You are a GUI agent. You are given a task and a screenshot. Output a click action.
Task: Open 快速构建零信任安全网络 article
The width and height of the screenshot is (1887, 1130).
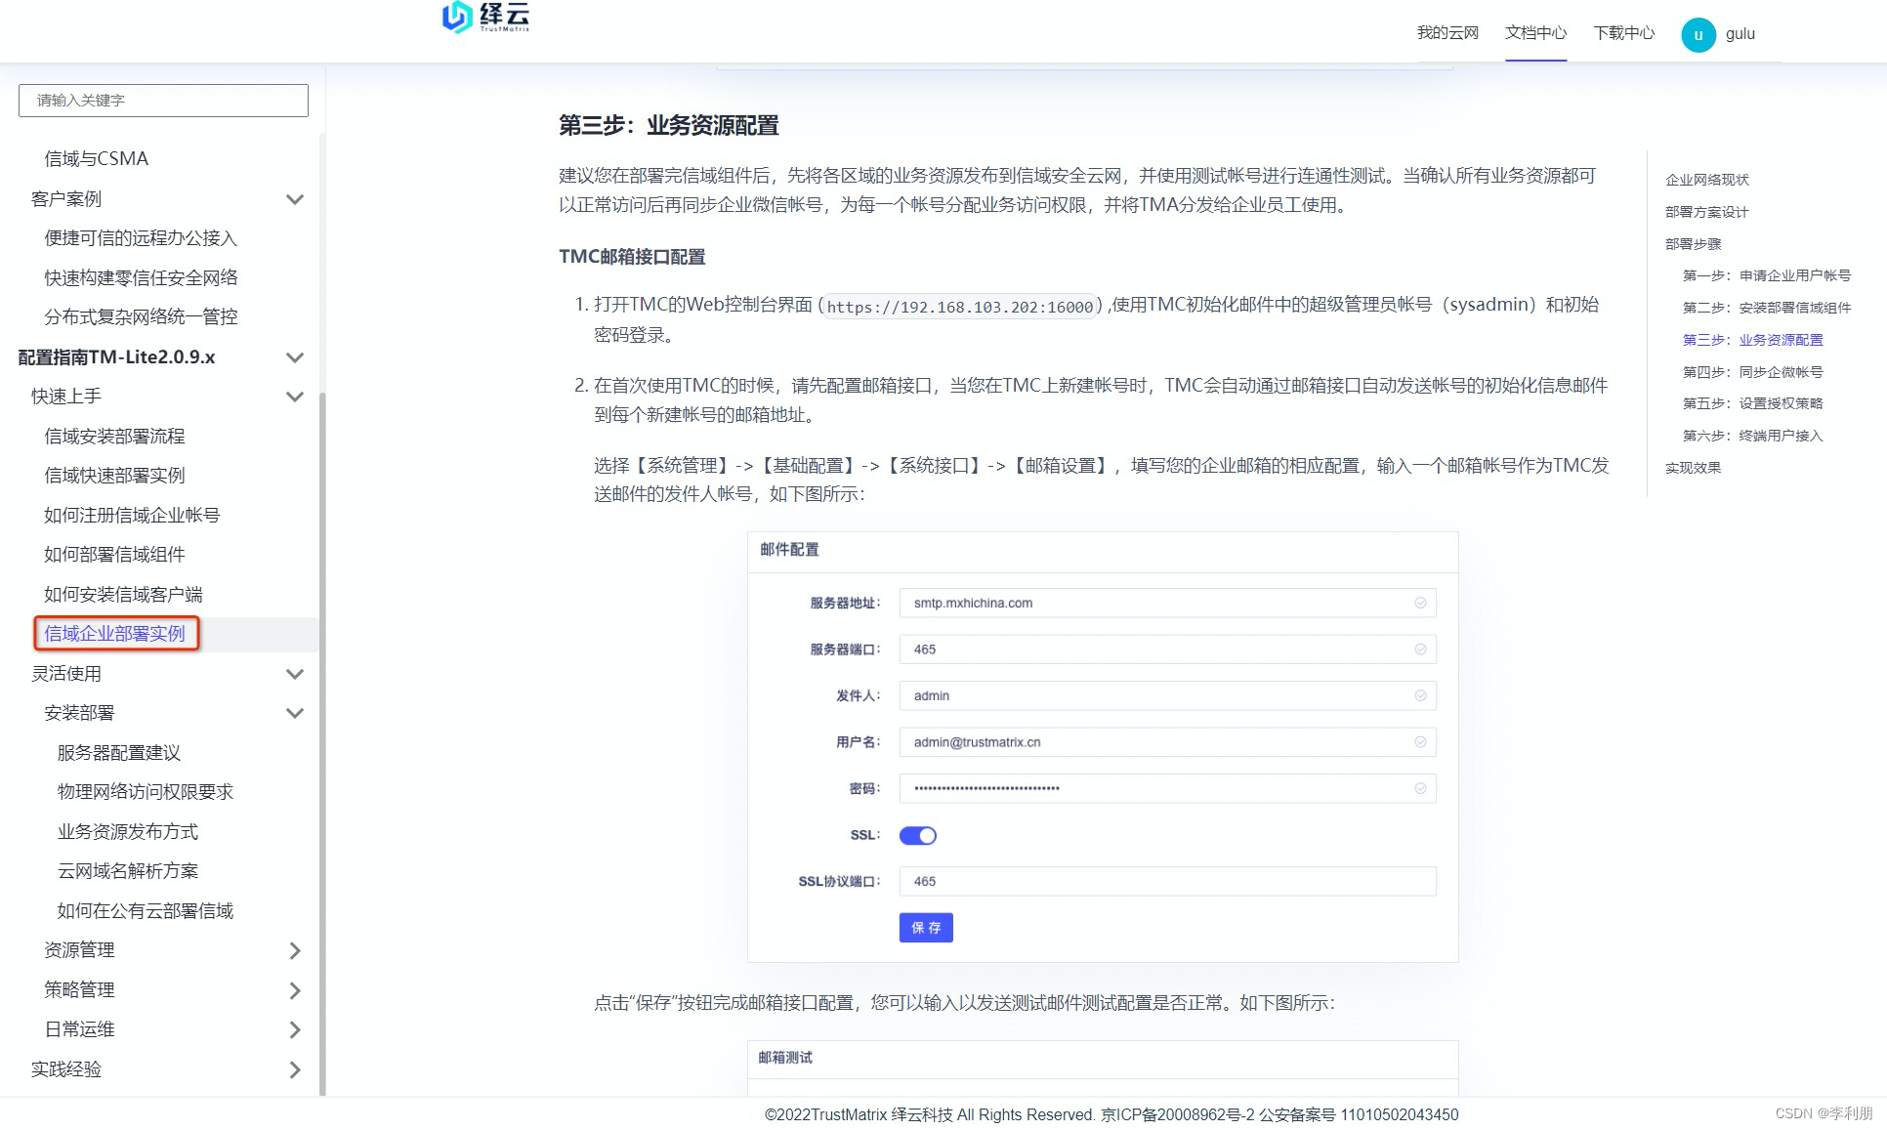point(141,277)
